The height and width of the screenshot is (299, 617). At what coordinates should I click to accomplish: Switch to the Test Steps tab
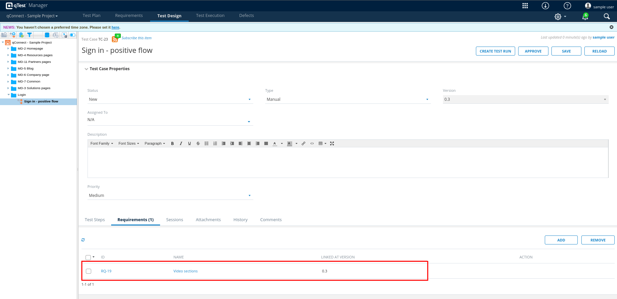pyautogui.click(x=95, y=220)
